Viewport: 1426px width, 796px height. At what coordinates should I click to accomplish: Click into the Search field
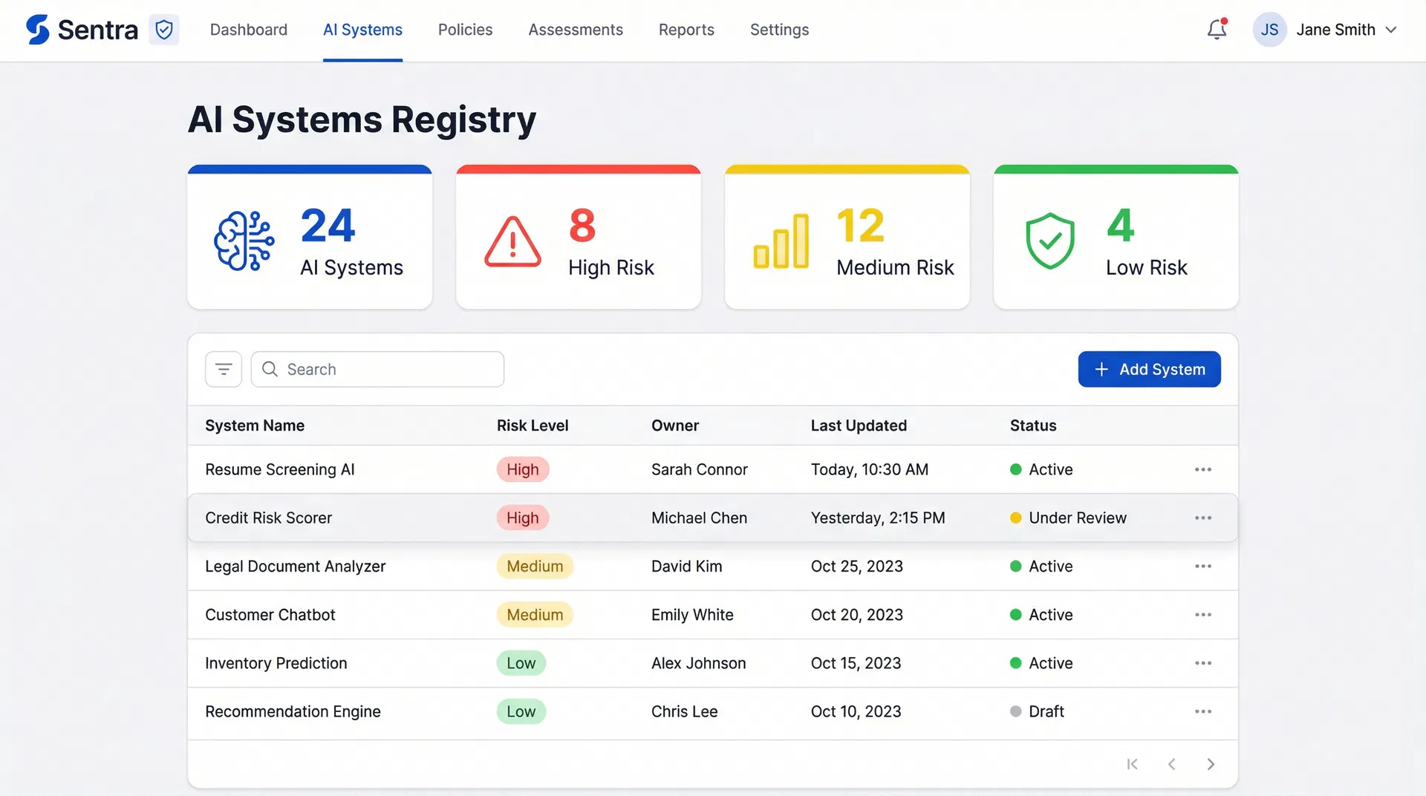(x=377, y=369)
